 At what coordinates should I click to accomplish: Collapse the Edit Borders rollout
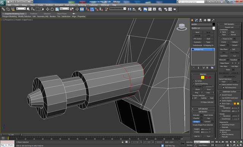click(203, 112)
